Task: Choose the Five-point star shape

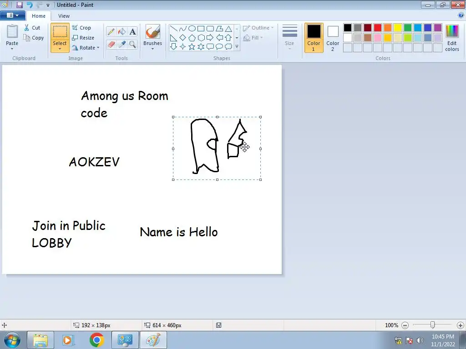Action: click(192, 47)
